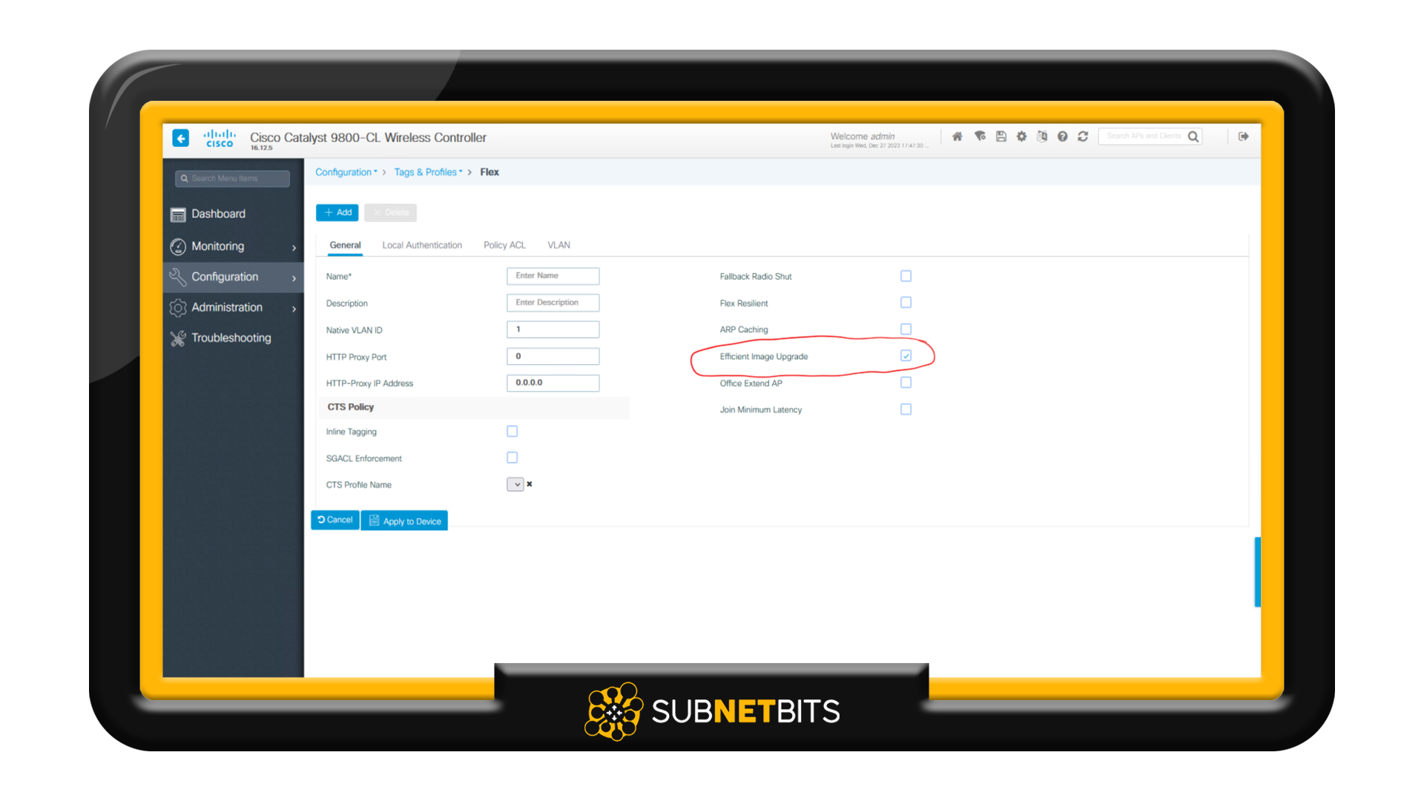Expand the Monitoring menu chevron
1424x801 pixels.
[x=294, y=248]
